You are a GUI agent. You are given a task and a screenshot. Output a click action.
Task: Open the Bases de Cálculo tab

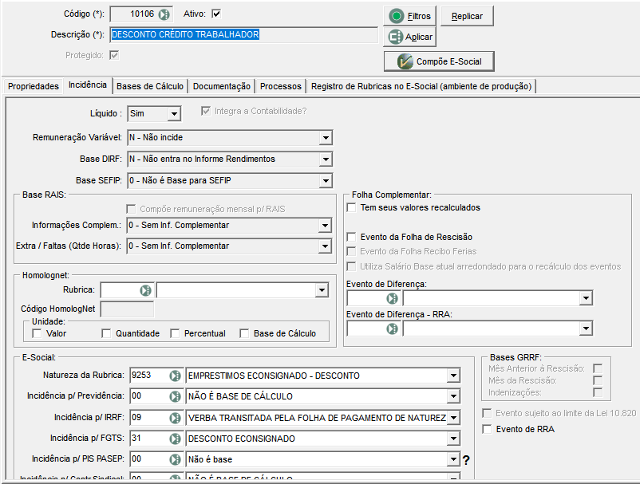coord(150,86)
